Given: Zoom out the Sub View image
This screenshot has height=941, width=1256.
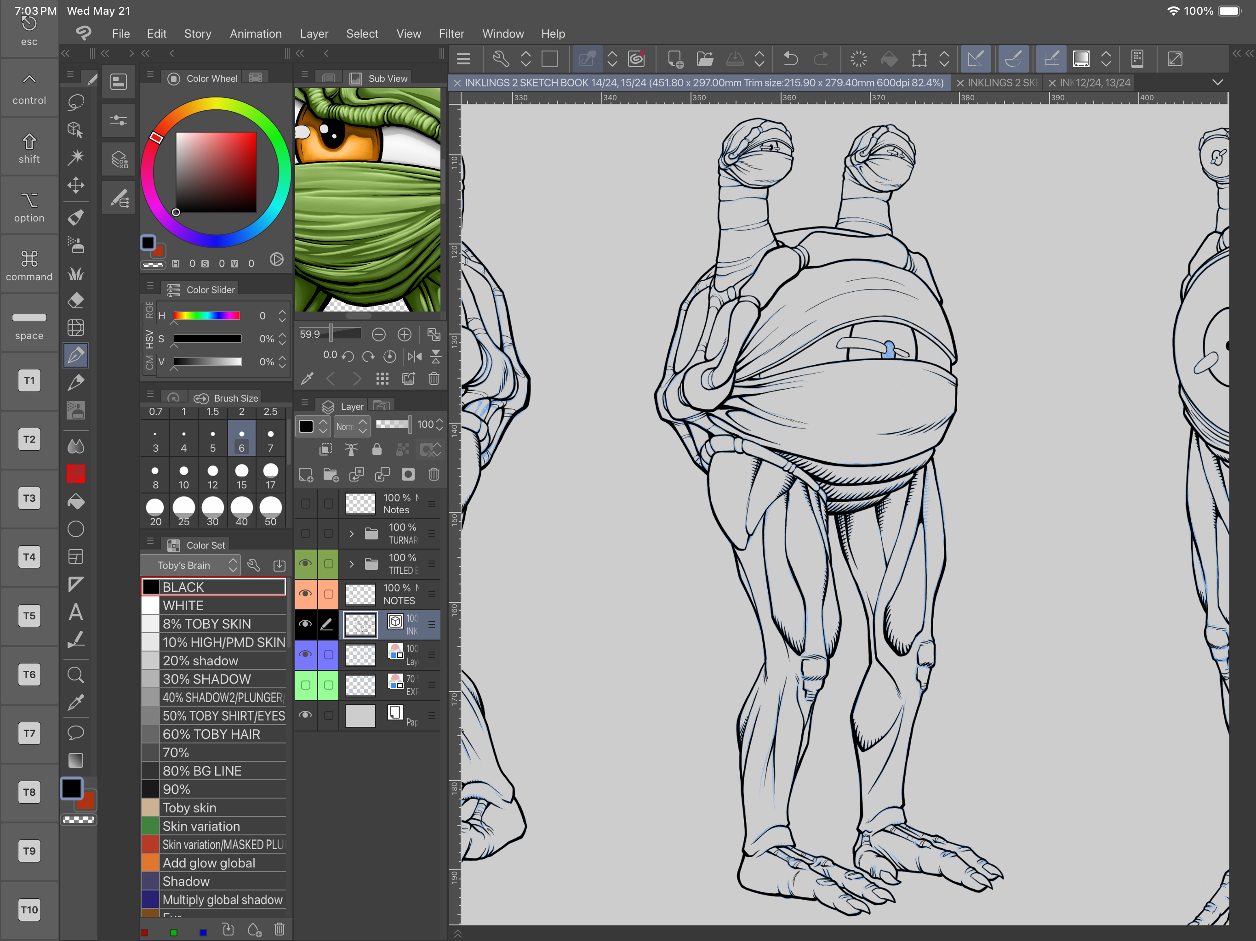Looking at the screenshot, I should (x=379, y=334).
